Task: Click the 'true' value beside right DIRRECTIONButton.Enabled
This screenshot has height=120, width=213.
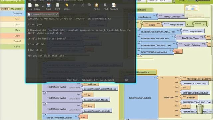Action: 177,52
